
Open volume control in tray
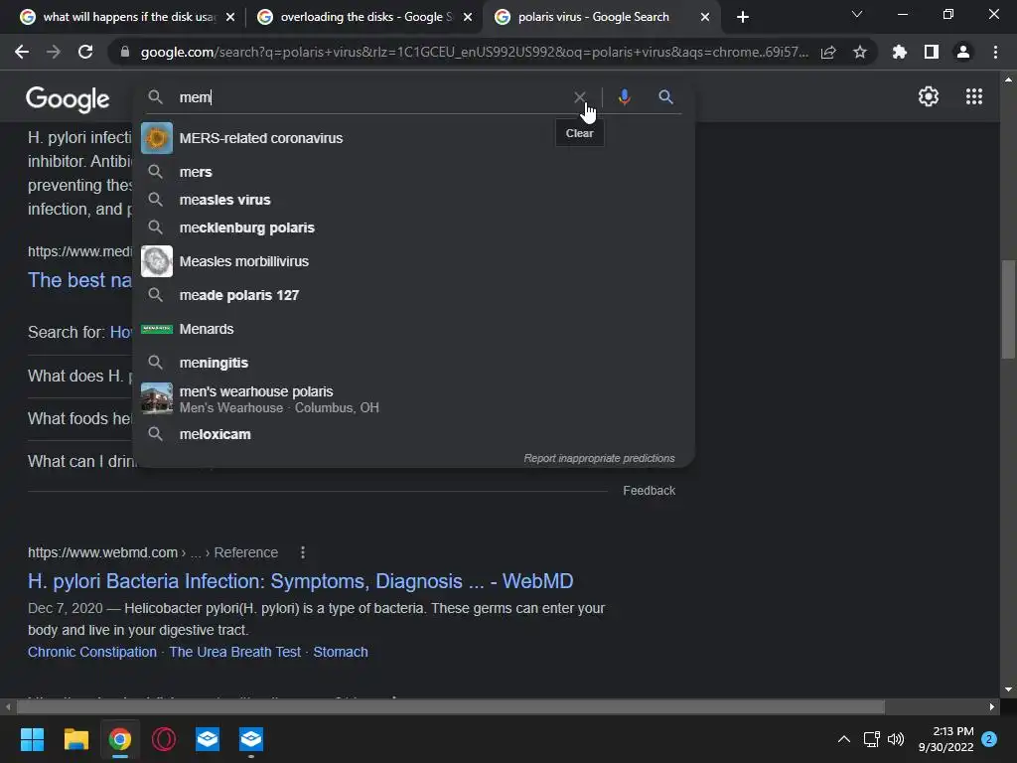click(896, 739)
